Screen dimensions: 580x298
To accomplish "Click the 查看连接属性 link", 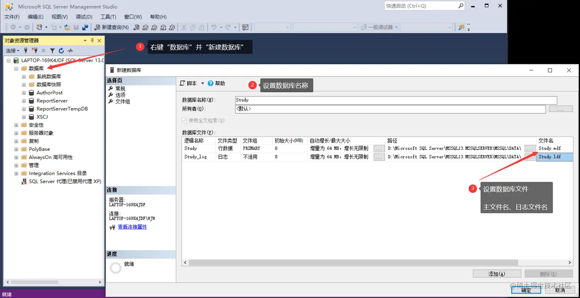I will 132,227.
